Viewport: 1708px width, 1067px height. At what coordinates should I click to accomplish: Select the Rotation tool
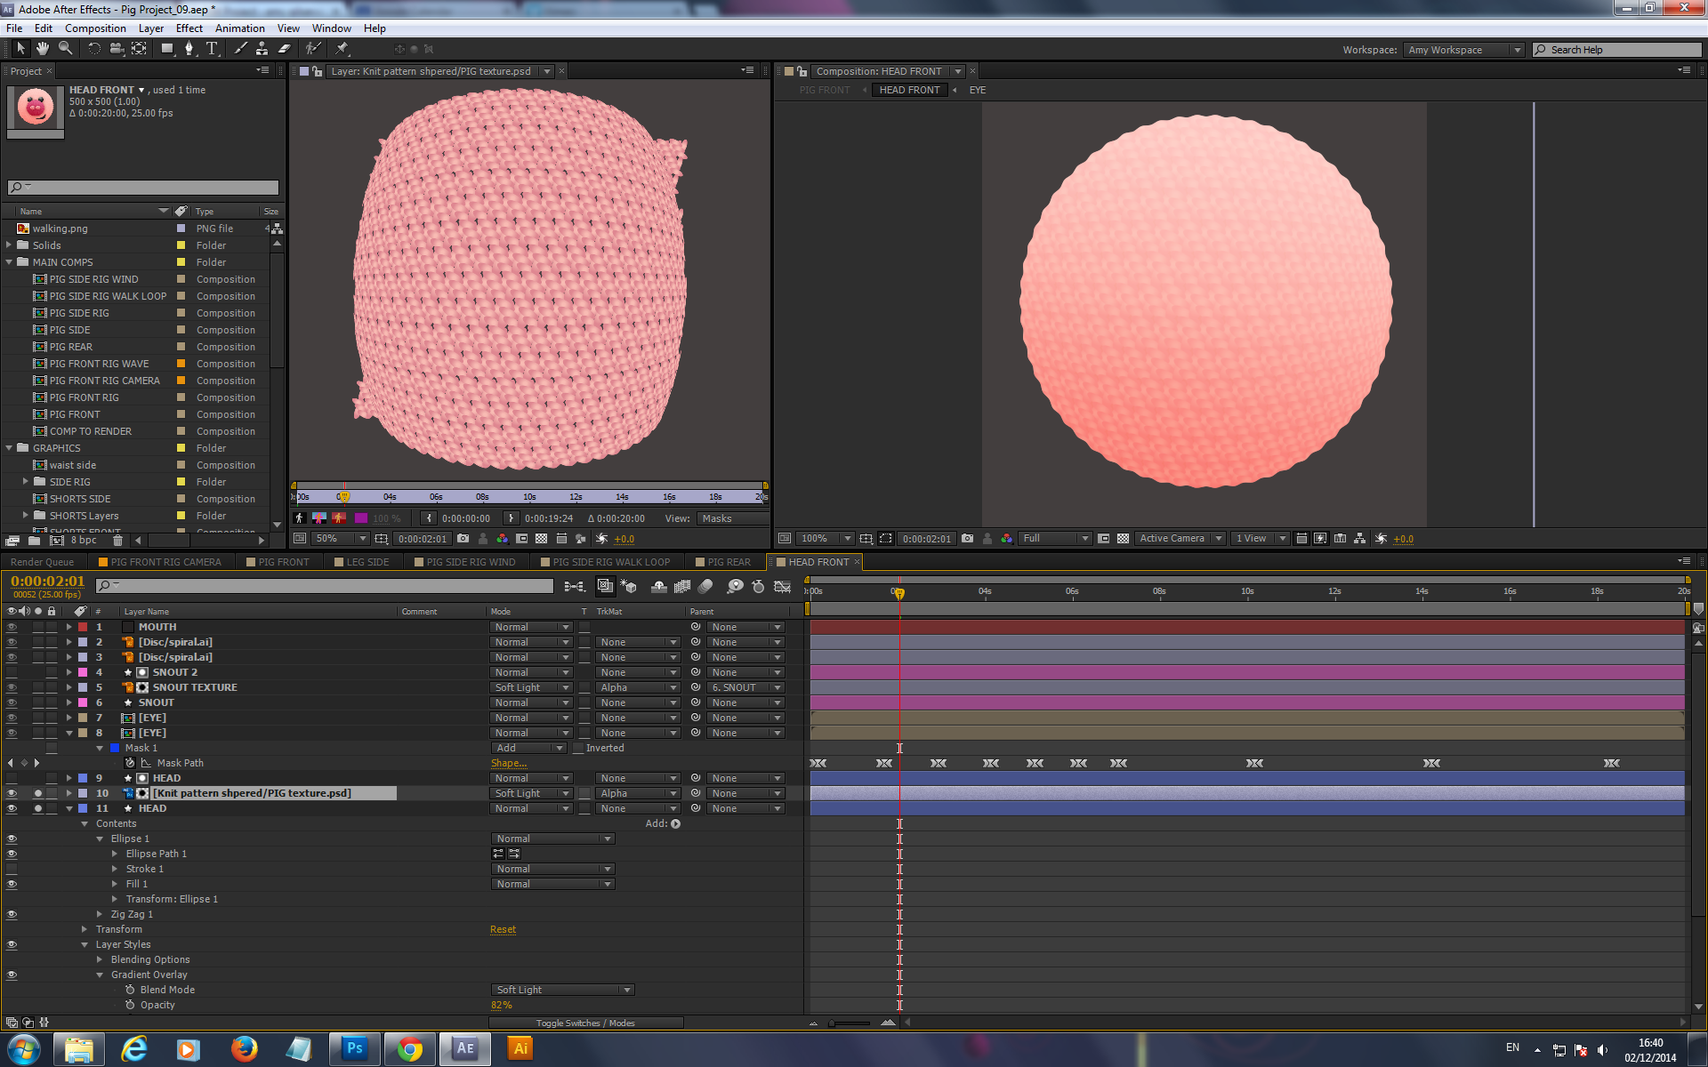click(x=94, y=49)
